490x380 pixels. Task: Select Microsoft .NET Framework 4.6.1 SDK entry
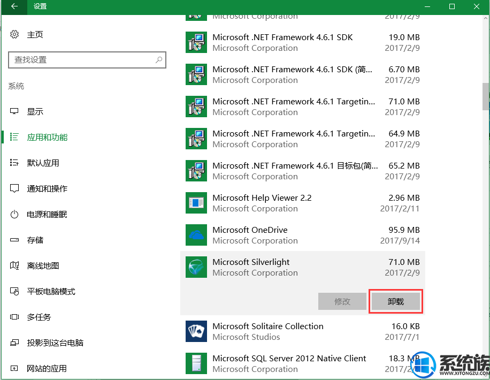click(x=302, y=42)
